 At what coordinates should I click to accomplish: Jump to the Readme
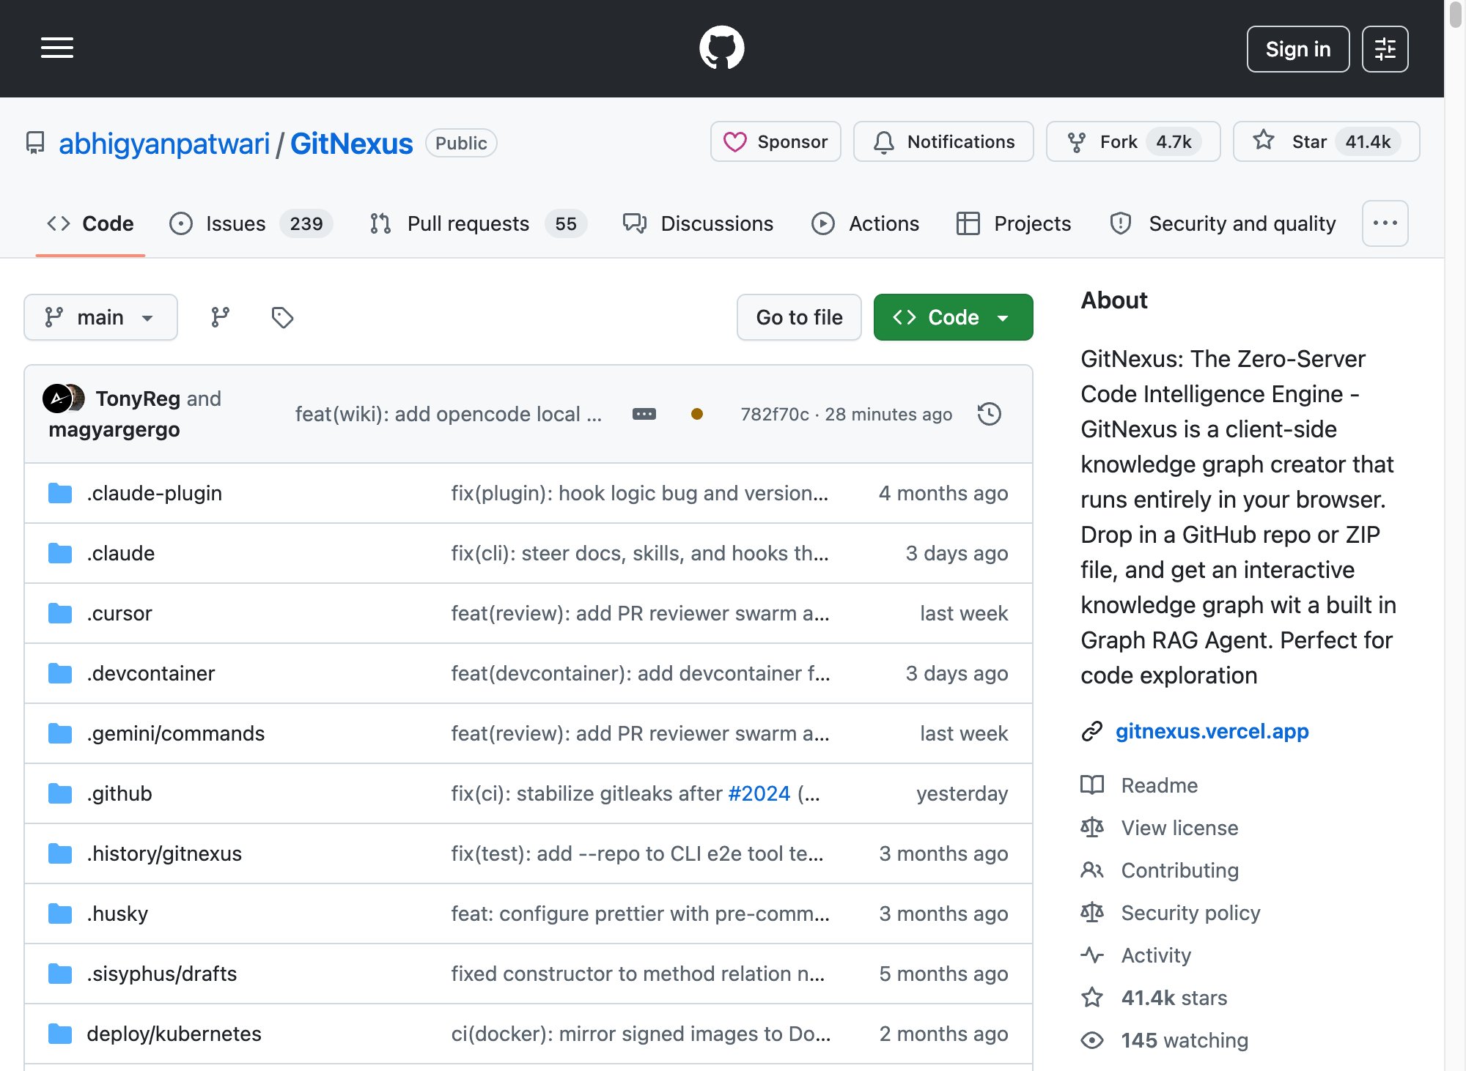pyautogui.click(x=1159, y=785)
